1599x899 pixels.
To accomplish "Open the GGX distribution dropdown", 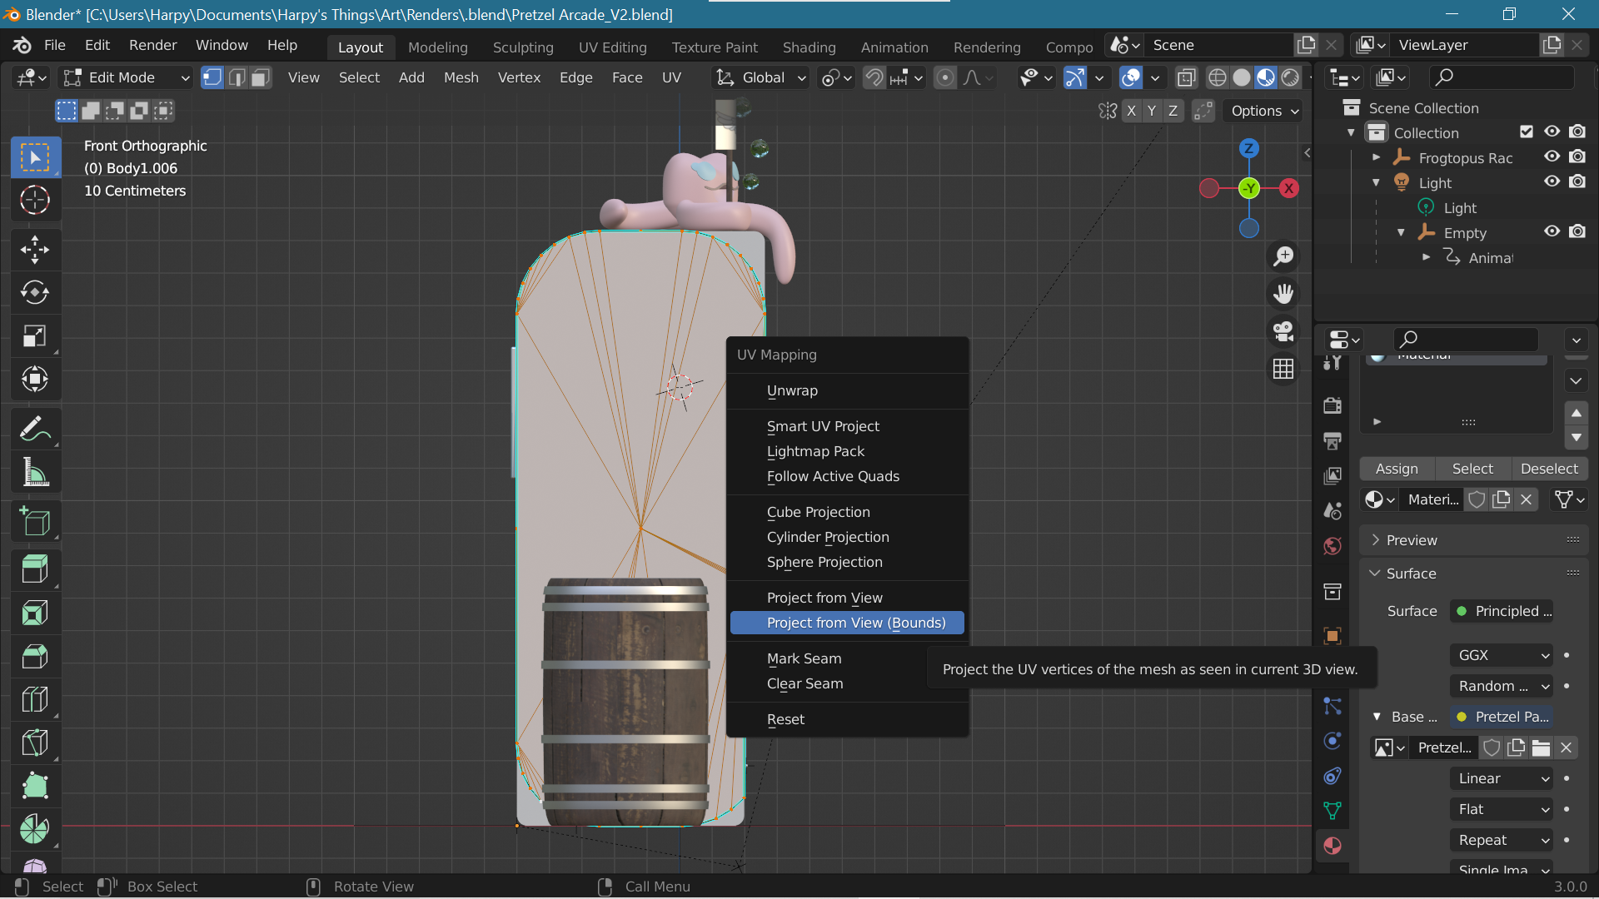I will (1502, 655).
